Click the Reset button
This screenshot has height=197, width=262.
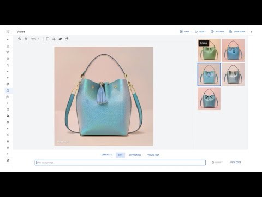(200, 32)
